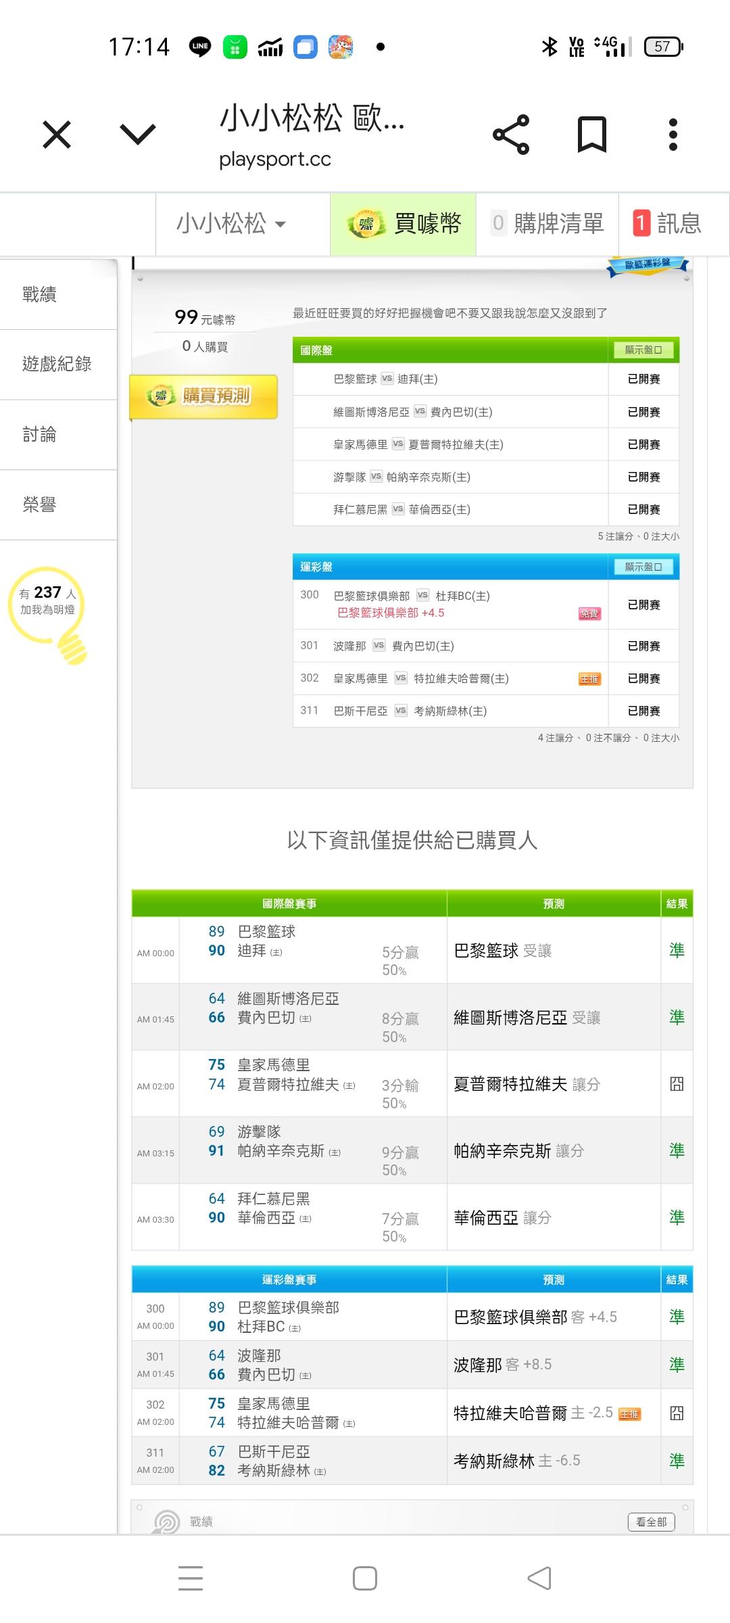Click the playsport.cc URL text

click(275, 160)
